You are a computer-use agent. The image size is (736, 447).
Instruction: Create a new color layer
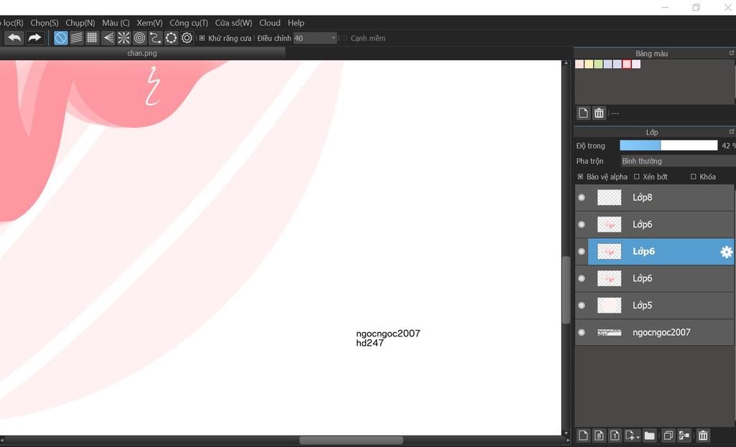(x=583, y=436)
